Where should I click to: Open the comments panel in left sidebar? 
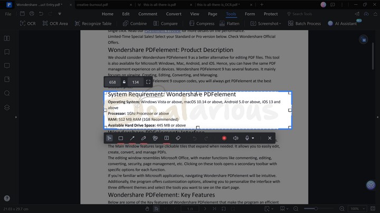(7, 66)
